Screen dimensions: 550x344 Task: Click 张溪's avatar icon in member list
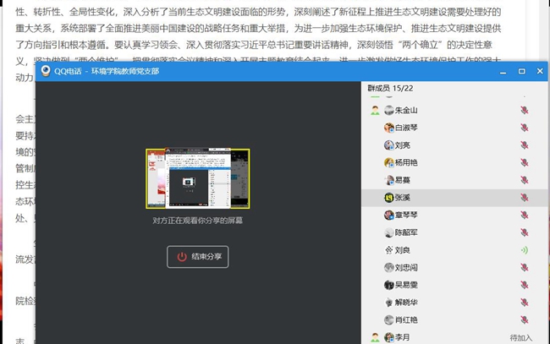(389, 198)
